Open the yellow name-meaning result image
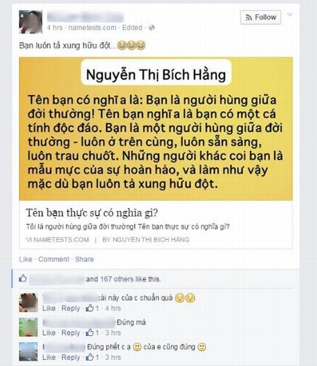 156,128
